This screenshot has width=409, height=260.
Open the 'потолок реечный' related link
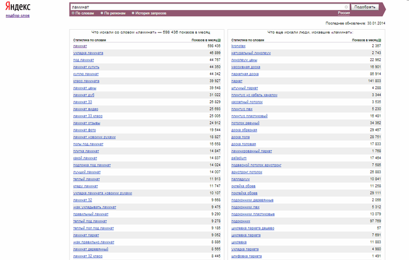coord(246,123)
